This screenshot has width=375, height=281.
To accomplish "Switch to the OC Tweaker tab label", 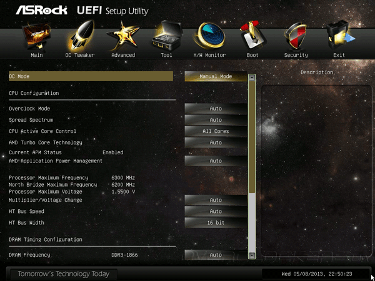I will pos(80,55).
